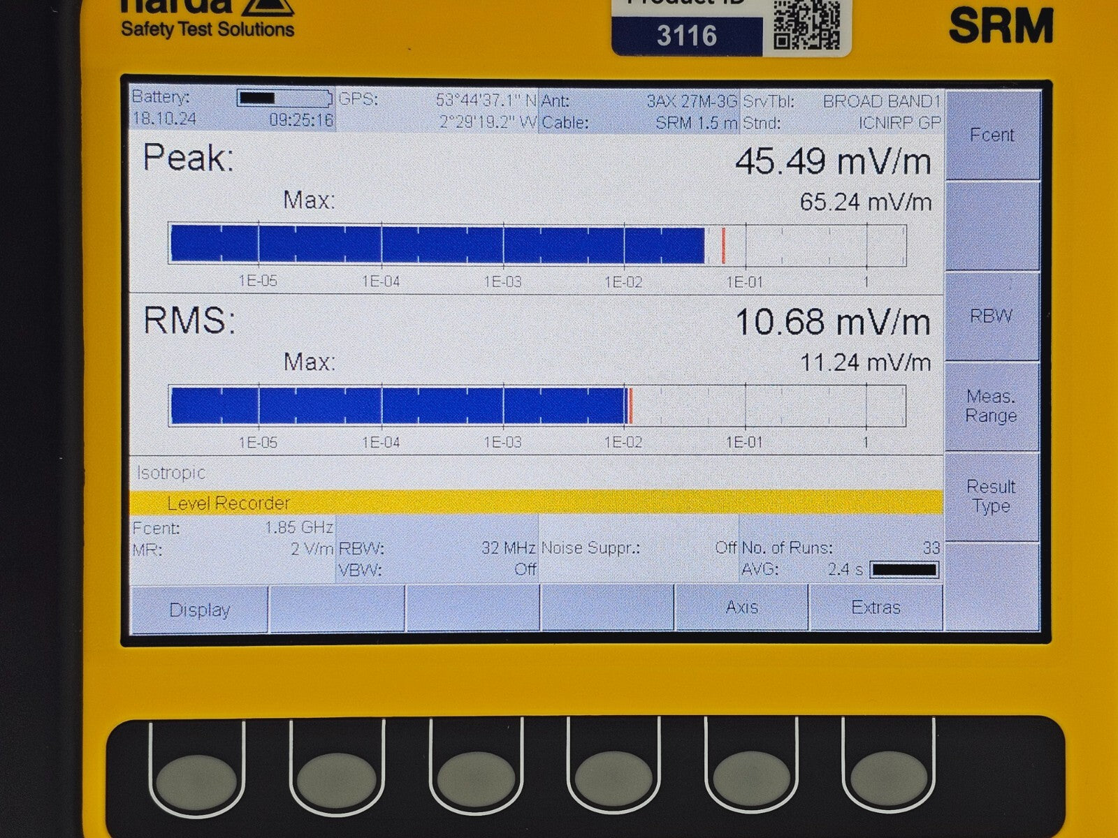Click the QR code on the product label
This screenshot has height=838, width=1118.
click(x=806, y=24)
